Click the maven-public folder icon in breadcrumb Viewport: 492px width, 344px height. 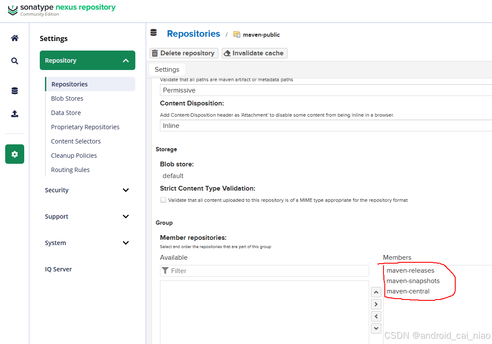tap(237, 35)
